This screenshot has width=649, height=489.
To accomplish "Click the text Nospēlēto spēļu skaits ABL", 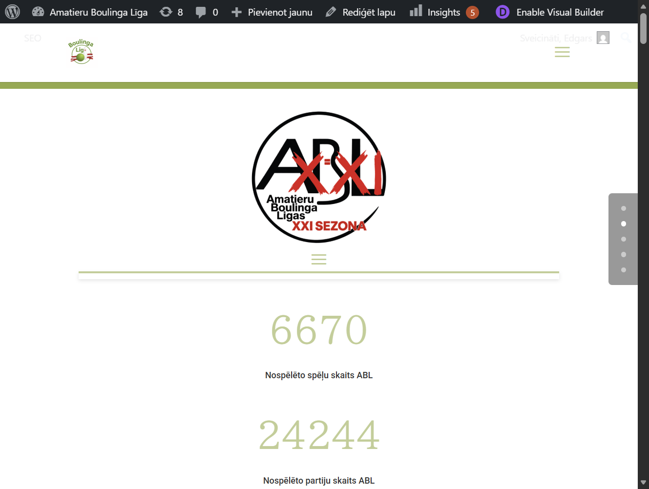I will point(319,375).
